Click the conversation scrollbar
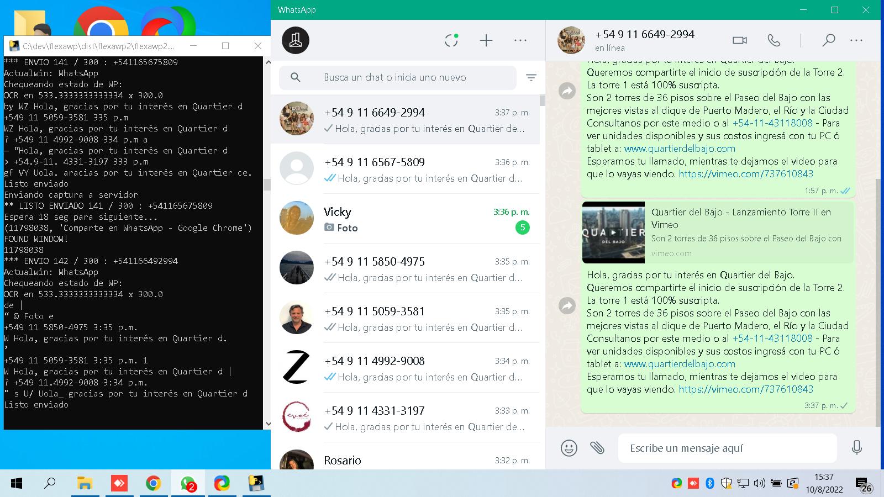The width and height of the screenshot is (884, 497). pos(877,302)
